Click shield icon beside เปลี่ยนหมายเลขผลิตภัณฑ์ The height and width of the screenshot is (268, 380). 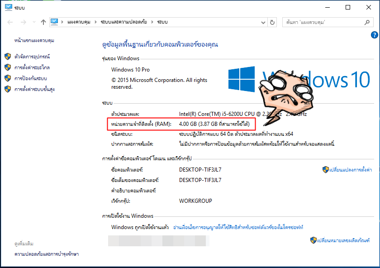[x=313, y=240]
